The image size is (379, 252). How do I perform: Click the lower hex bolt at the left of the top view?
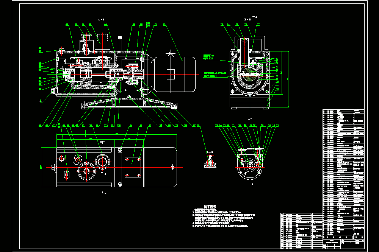click(x=66, y=174)
